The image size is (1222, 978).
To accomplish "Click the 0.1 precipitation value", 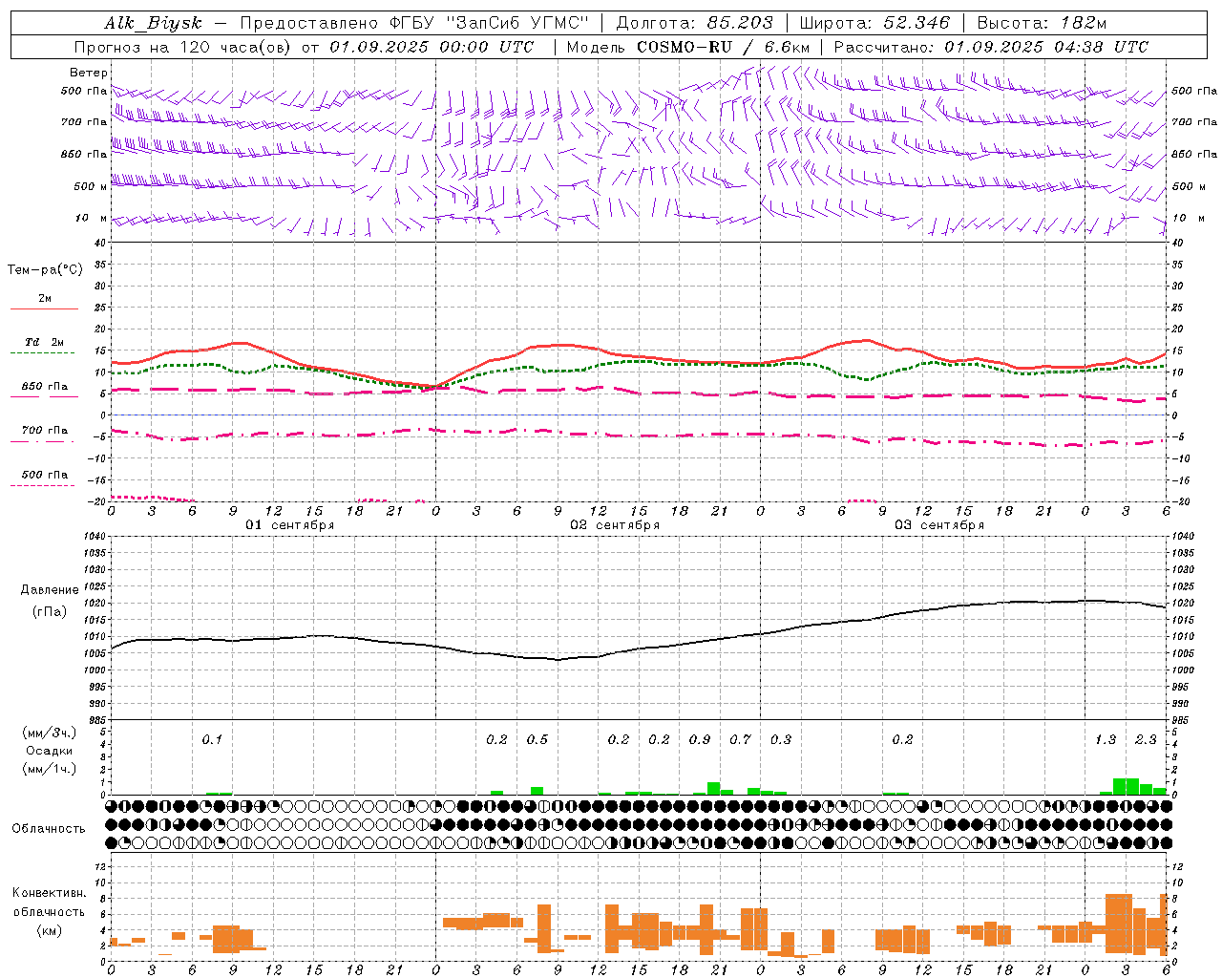I will (x=212, y=739).
